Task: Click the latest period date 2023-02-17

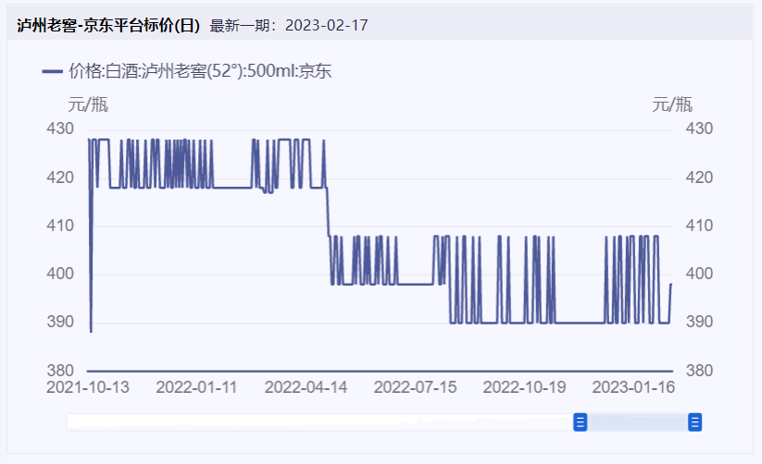Action: point(326,25)
